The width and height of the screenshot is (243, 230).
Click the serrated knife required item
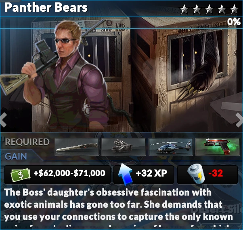click(x=77, y=147)
